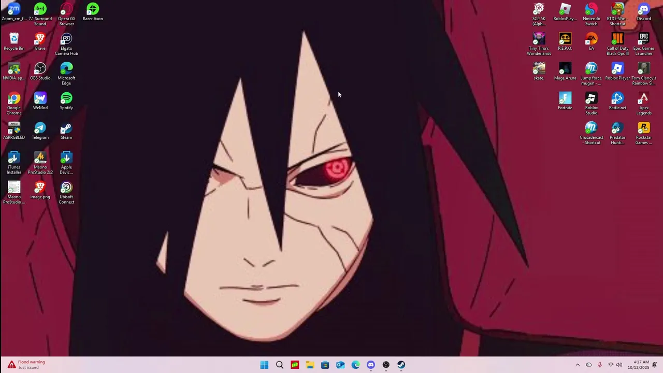Viewport: 663px width, 373px height.
Task: Select the RobloxPlayer installer icon
Action: (x=565, y=12)
